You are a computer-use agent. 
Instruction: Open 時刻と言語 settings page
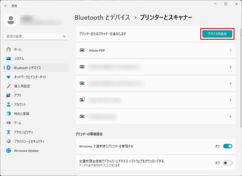point(36,113)
